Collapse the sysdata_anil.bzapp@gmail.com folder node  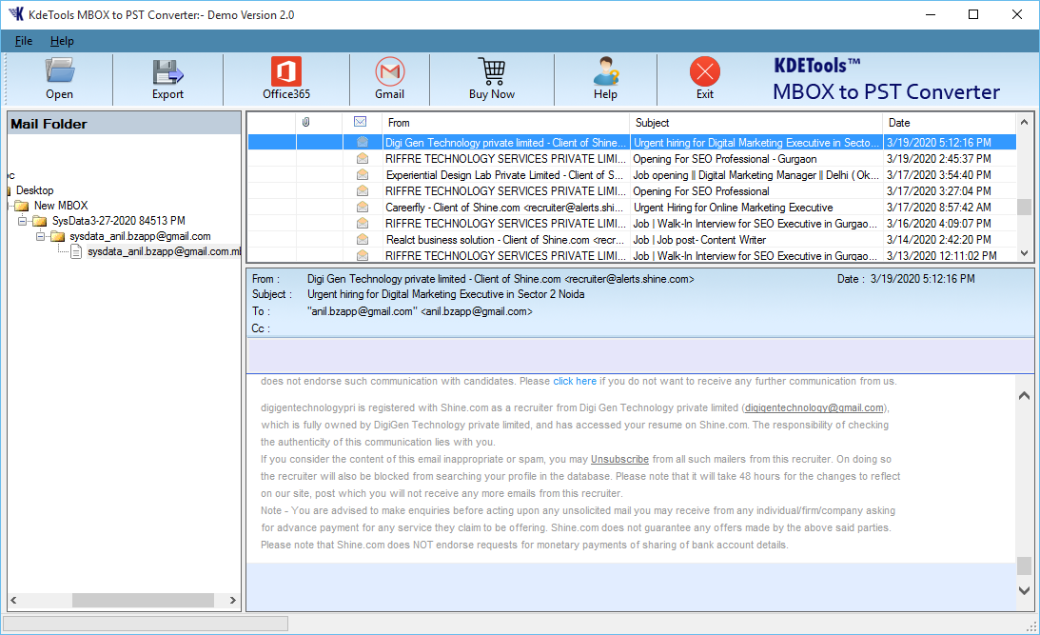(x=40, y=236)
